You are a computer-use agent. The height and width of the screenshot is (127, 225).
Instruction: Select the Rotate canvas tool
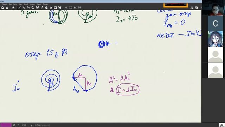coord(75,8)
